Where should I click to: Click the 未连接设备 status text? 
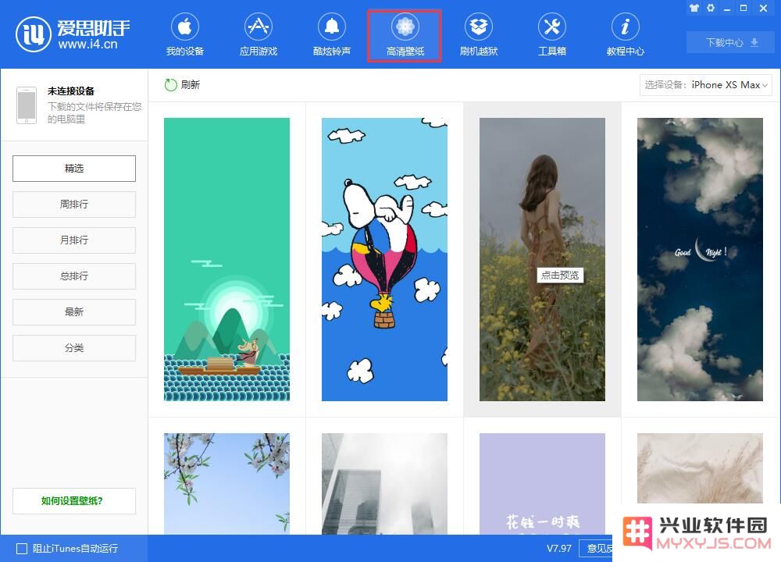(71, 91)
